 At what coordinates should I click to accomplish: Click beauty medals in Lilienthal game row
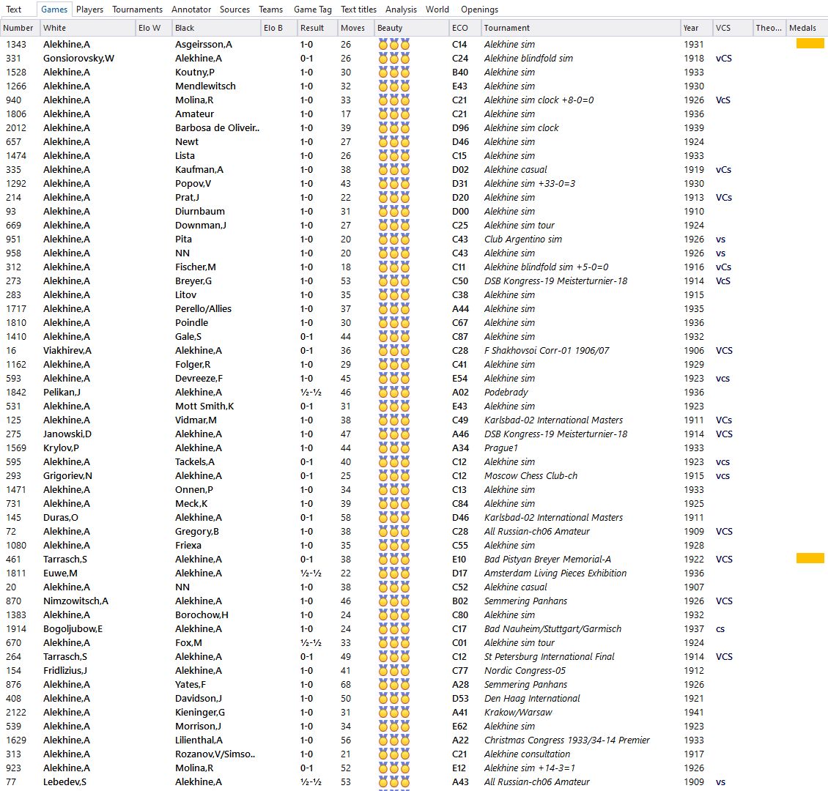[393, 740]
